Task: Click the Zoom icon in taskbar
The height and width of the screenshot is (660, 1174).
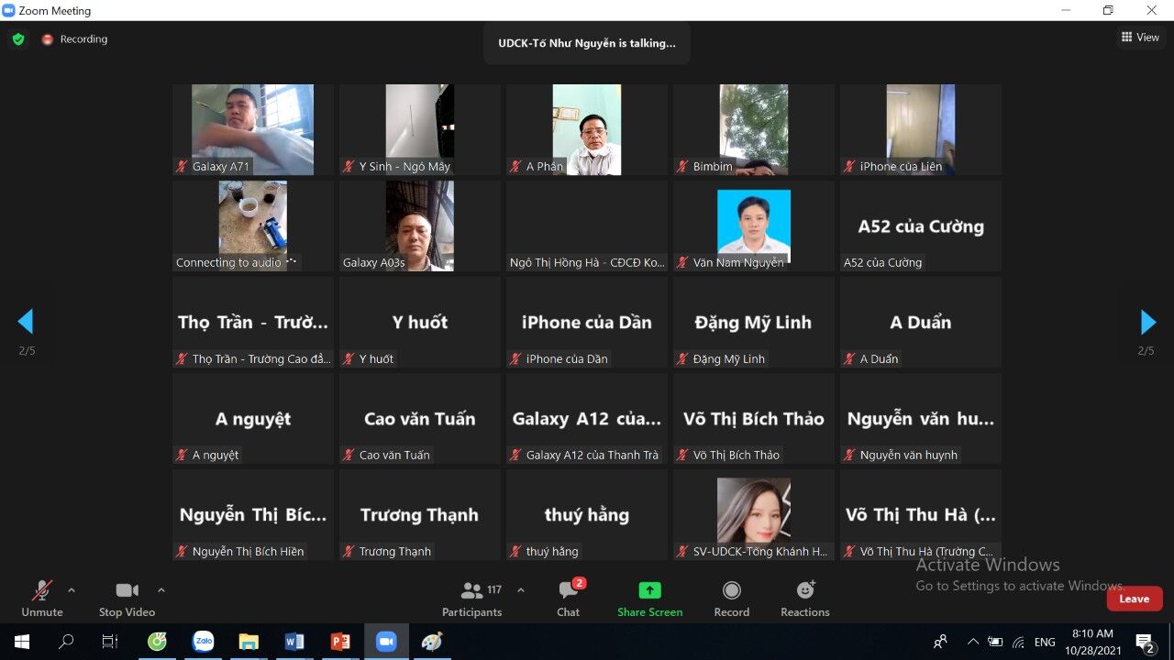Action: [x=386, y=642]
